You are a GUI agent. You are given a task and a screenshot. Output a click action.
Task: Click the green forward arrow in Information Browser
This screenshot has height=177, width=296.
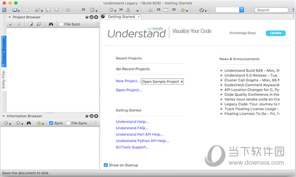(18, 123)
